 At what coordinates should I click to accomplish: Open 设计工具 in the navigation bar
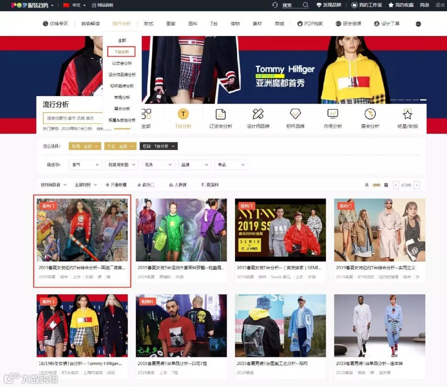pos(387,24)
